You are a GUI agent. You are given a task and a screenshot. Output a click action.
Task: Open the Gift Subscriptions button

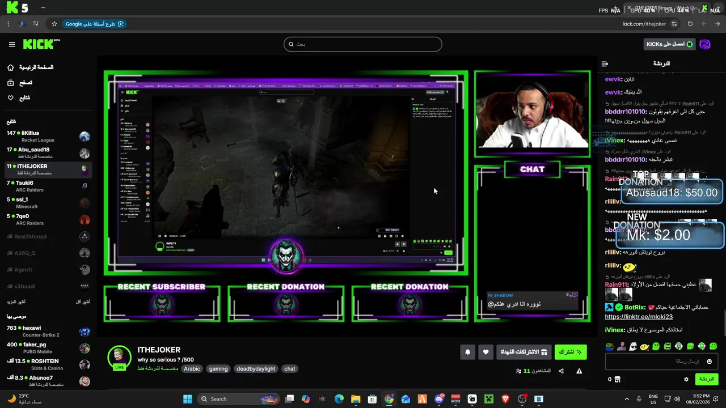(524, 352)
